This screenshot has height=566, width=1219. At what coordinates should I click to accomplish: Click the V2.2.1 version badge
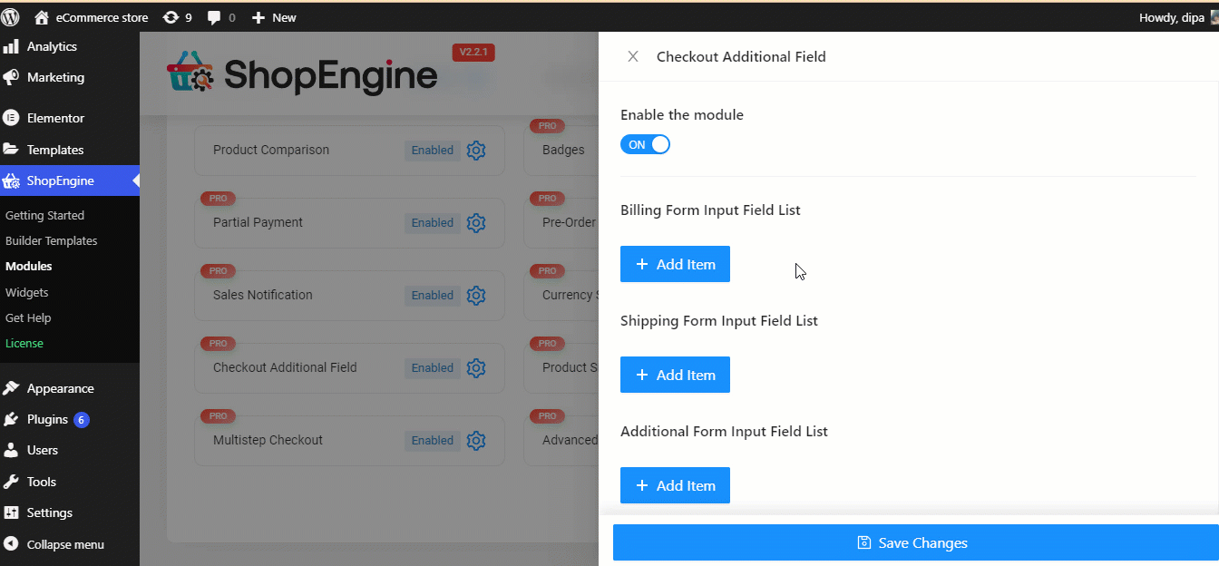coord(473,53)
